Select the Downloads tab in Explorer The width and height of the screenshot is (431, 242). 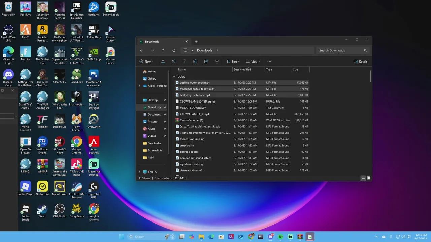pyautogui.click(x=164, y=42)
